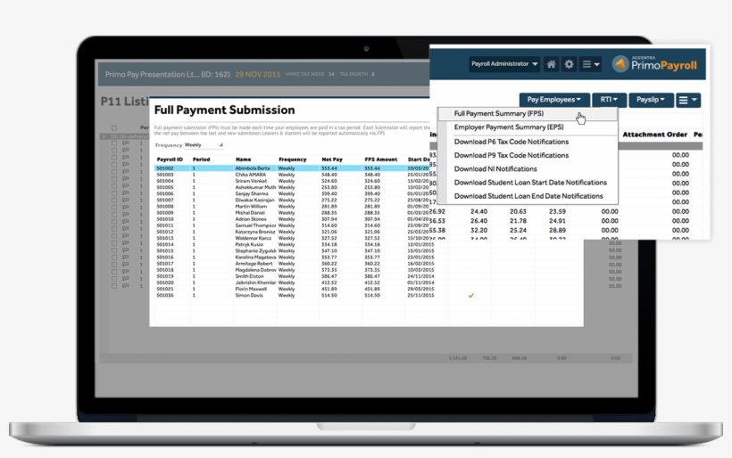This screenshot has height=458, width=732.
Task: Open the list menu beside Payslip
Action: (x=688, y=100)
